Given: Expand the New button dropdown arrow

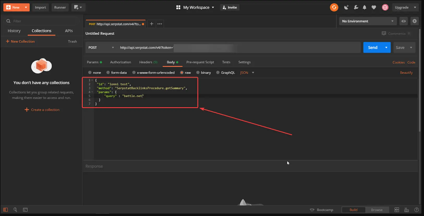Looking at the screenshot, I should point(26,7).
